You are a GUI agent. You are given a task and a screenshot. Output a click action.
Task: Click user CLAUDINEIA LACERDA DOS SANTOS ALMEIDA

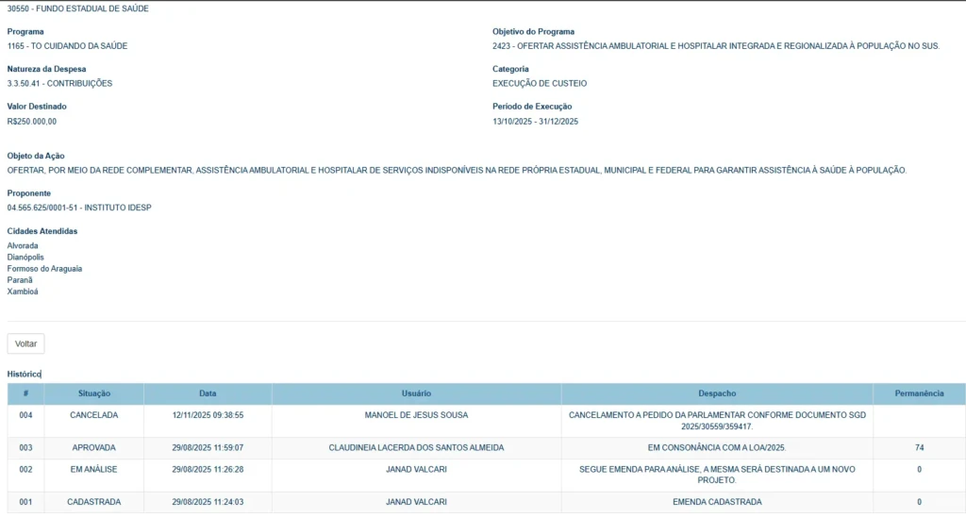pyautogui.click(x=416, y=447)
